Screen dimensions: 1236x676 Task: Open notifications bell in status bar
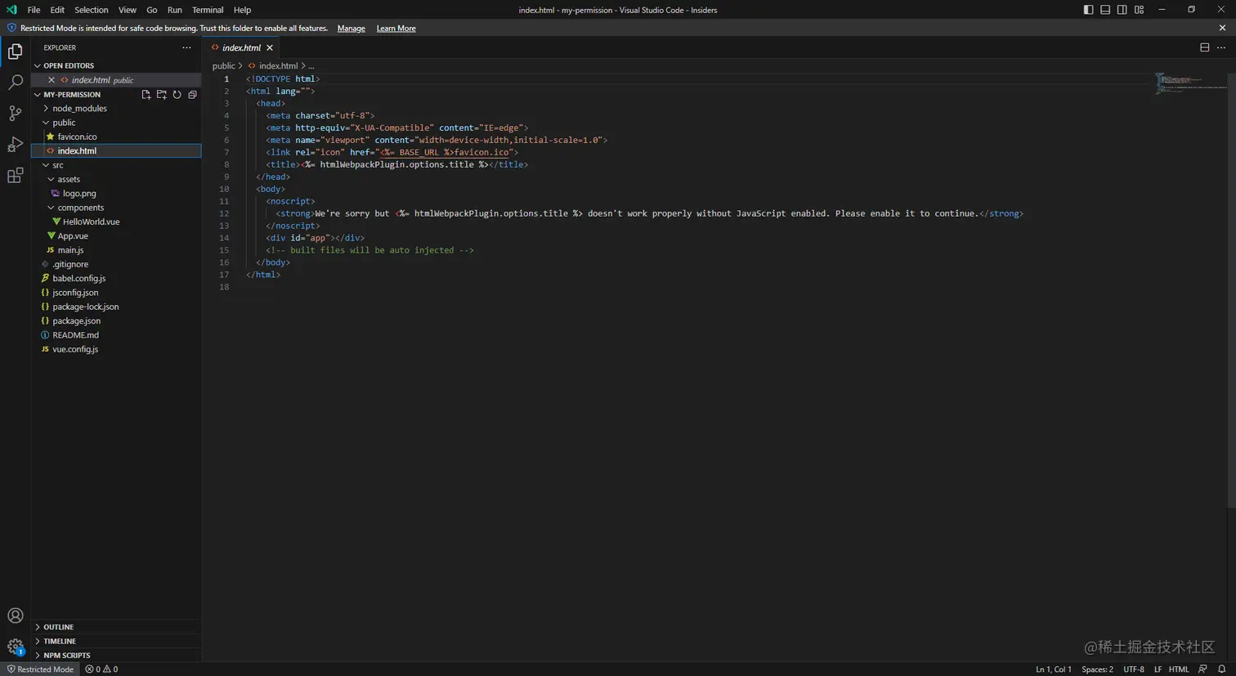pos(1221,669)
